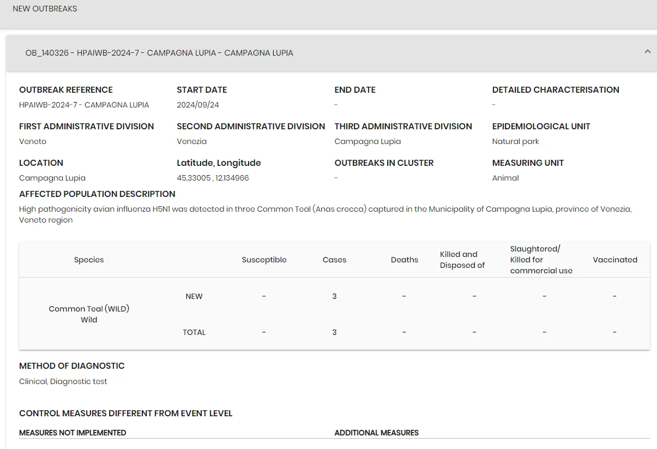Image resolution: width=657 pixels, height=449 pixels.
Task: Click the Deaths column header
Action: (405, 260)
